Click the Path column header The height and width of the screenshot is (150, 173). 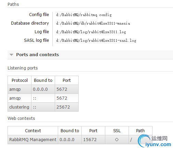pos(141,131)
